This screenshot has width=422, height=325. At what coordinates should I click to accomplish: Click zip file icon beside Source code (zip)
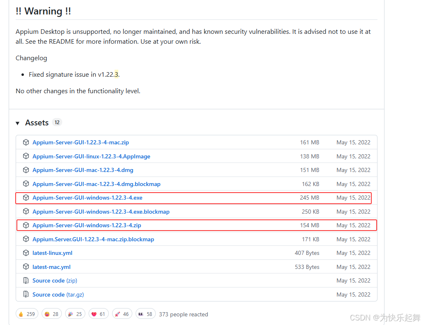click(26, 280)
